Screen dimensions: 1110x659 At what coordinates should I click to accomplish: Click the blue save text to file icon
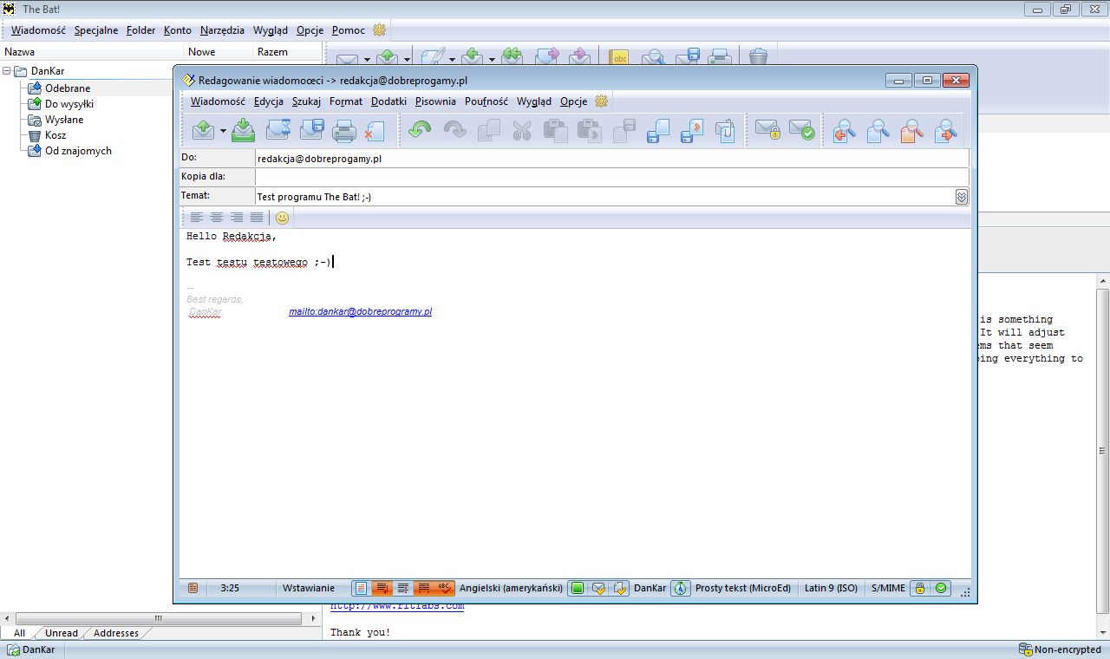(x=658, y=131)
